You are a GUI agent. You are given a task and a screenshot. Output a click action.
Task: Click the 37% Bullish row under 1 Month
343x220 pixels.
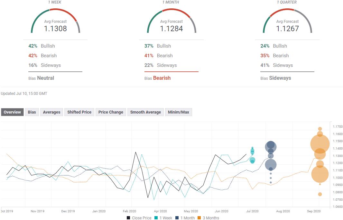157,46
